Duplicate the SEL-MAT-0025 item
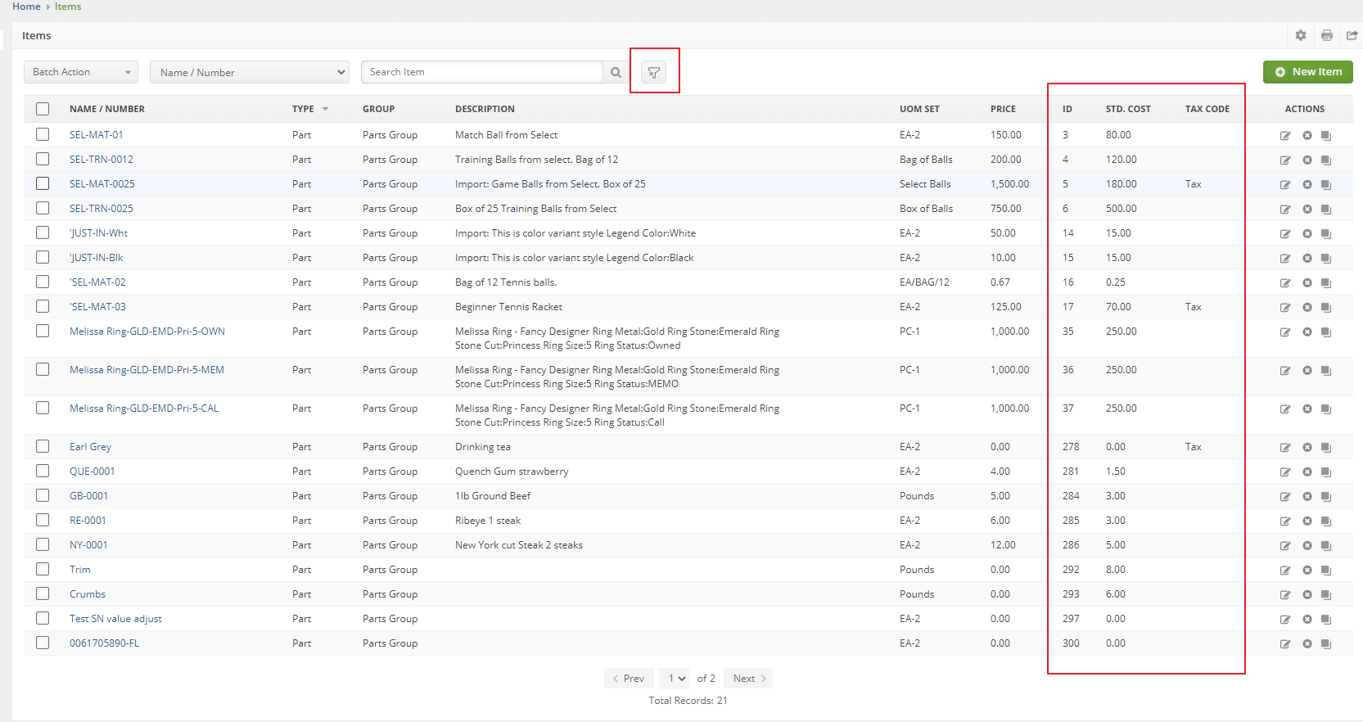Screen dimensions: 1363x722 click(x=1326, y=185)
